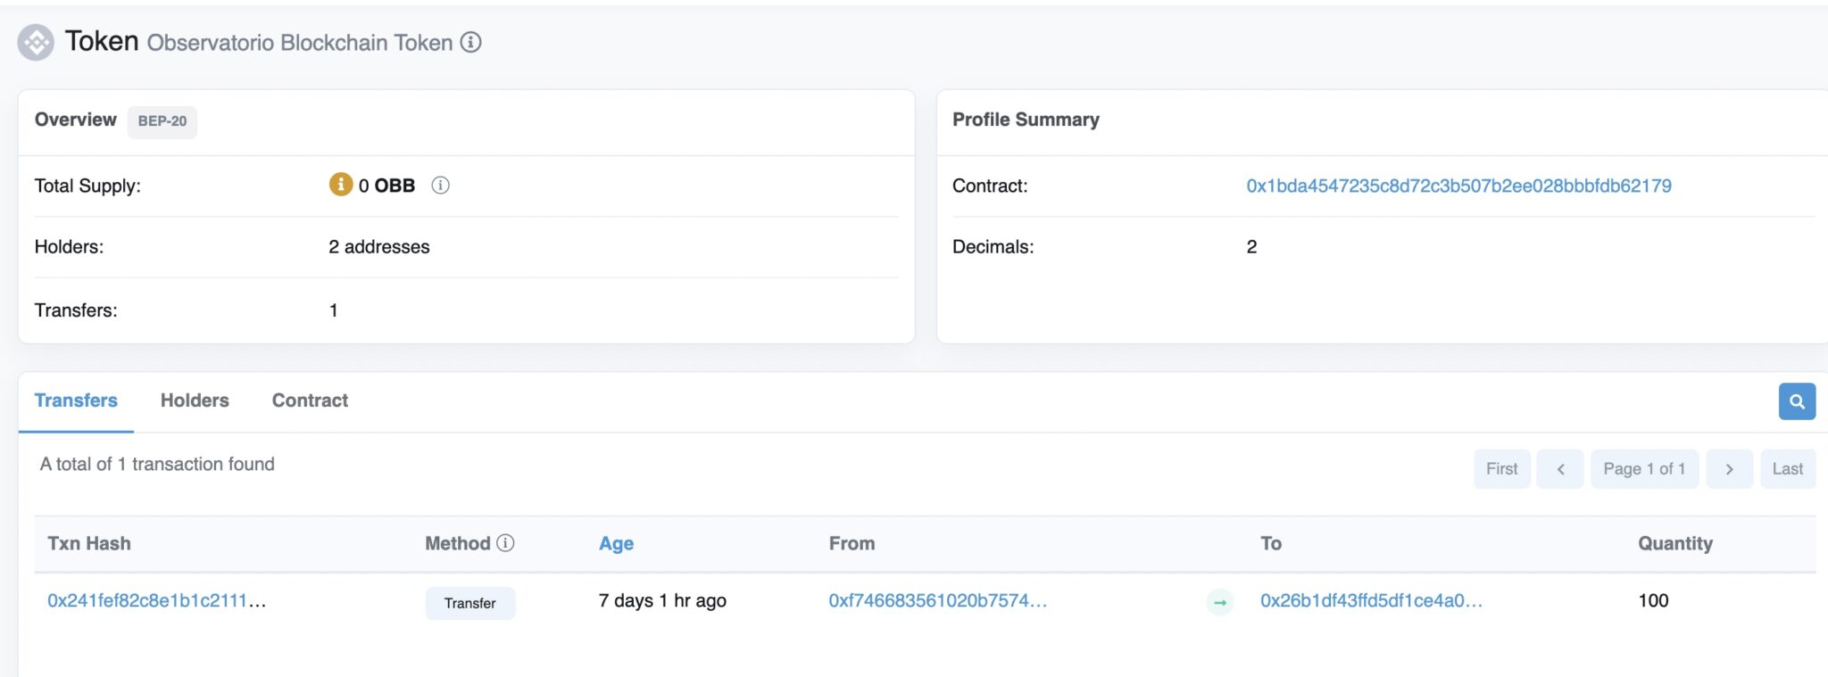Click the Age column header
Viewport: 1828px width, 677px height.
tap(616, 543)
